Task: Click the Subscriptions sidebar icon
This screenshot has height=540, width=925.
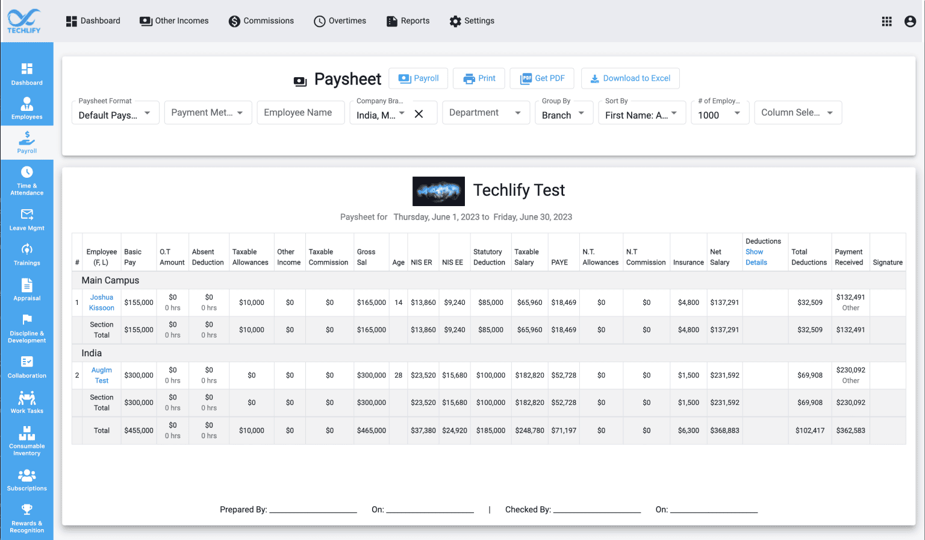Action: [26, 478]
